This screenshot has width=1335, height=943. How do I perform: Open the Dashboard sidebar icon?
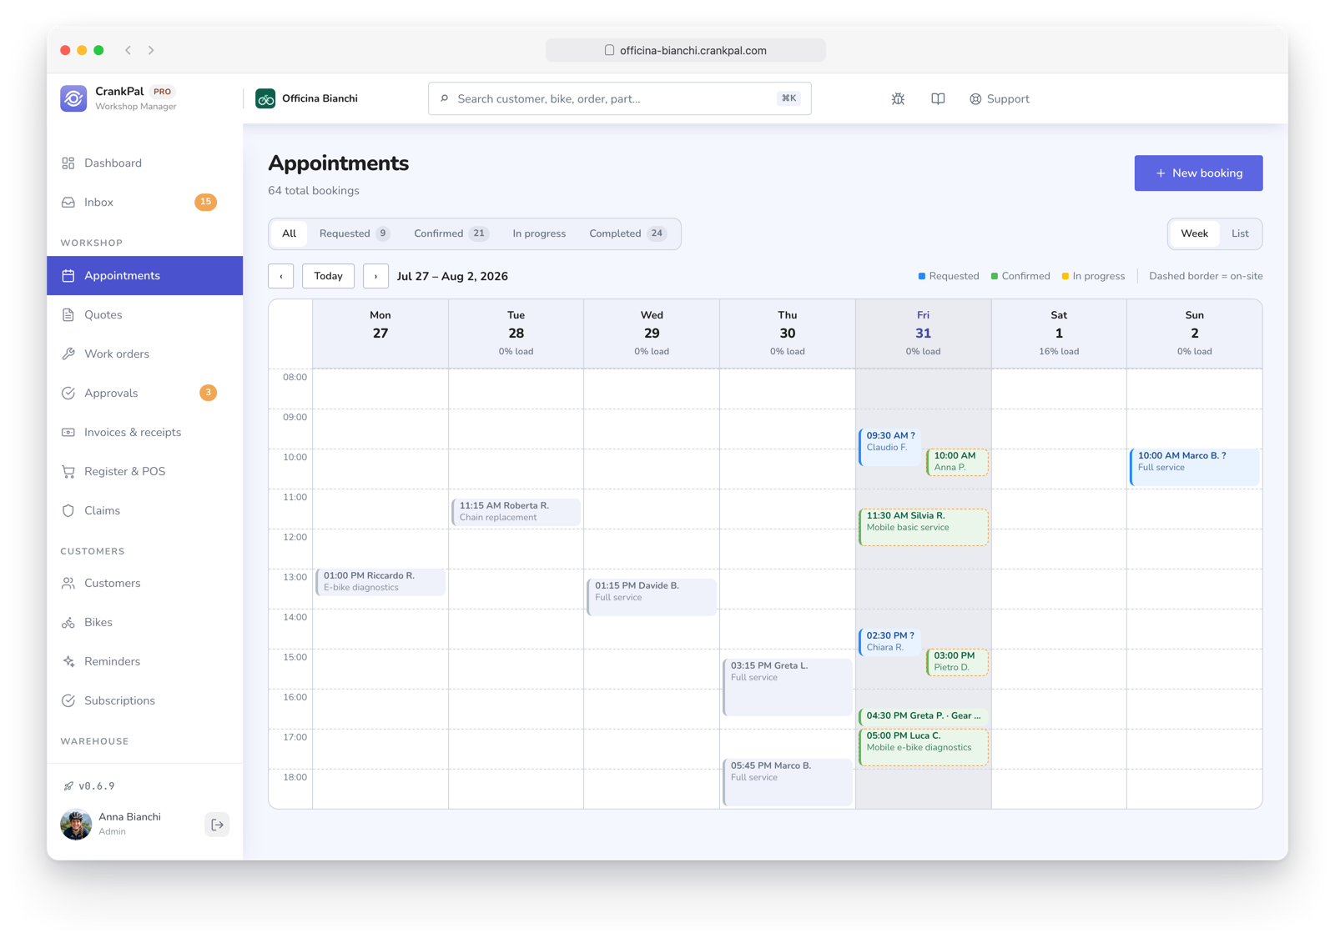[68, 163]
